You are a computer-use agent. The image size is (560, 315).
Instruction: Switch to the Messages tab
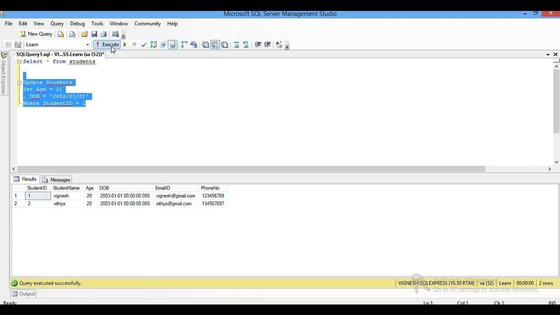click(56, 179)
